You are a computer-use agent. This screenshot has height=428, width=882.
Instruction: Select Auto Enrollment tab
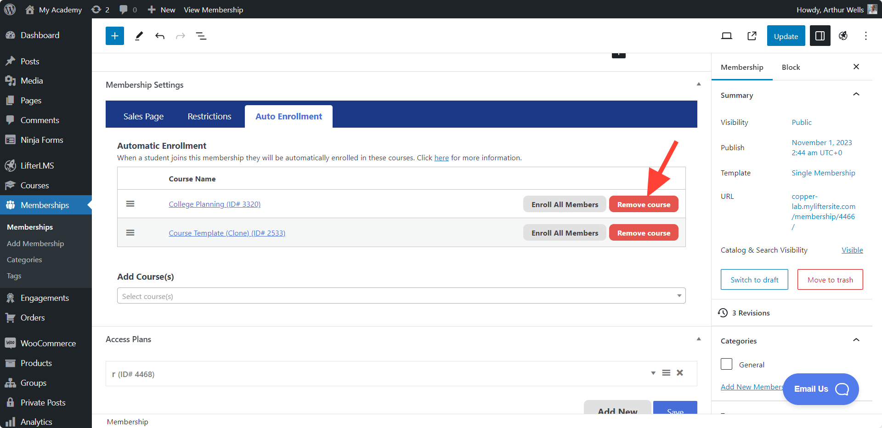pyautogui.click(x=288, y=117)
